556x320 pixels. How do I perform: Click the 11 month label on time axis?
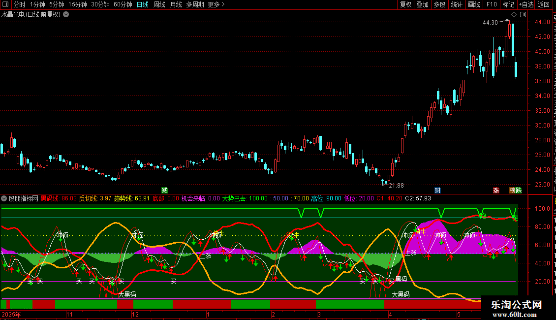pyautogui.click(x=69, y=314)
